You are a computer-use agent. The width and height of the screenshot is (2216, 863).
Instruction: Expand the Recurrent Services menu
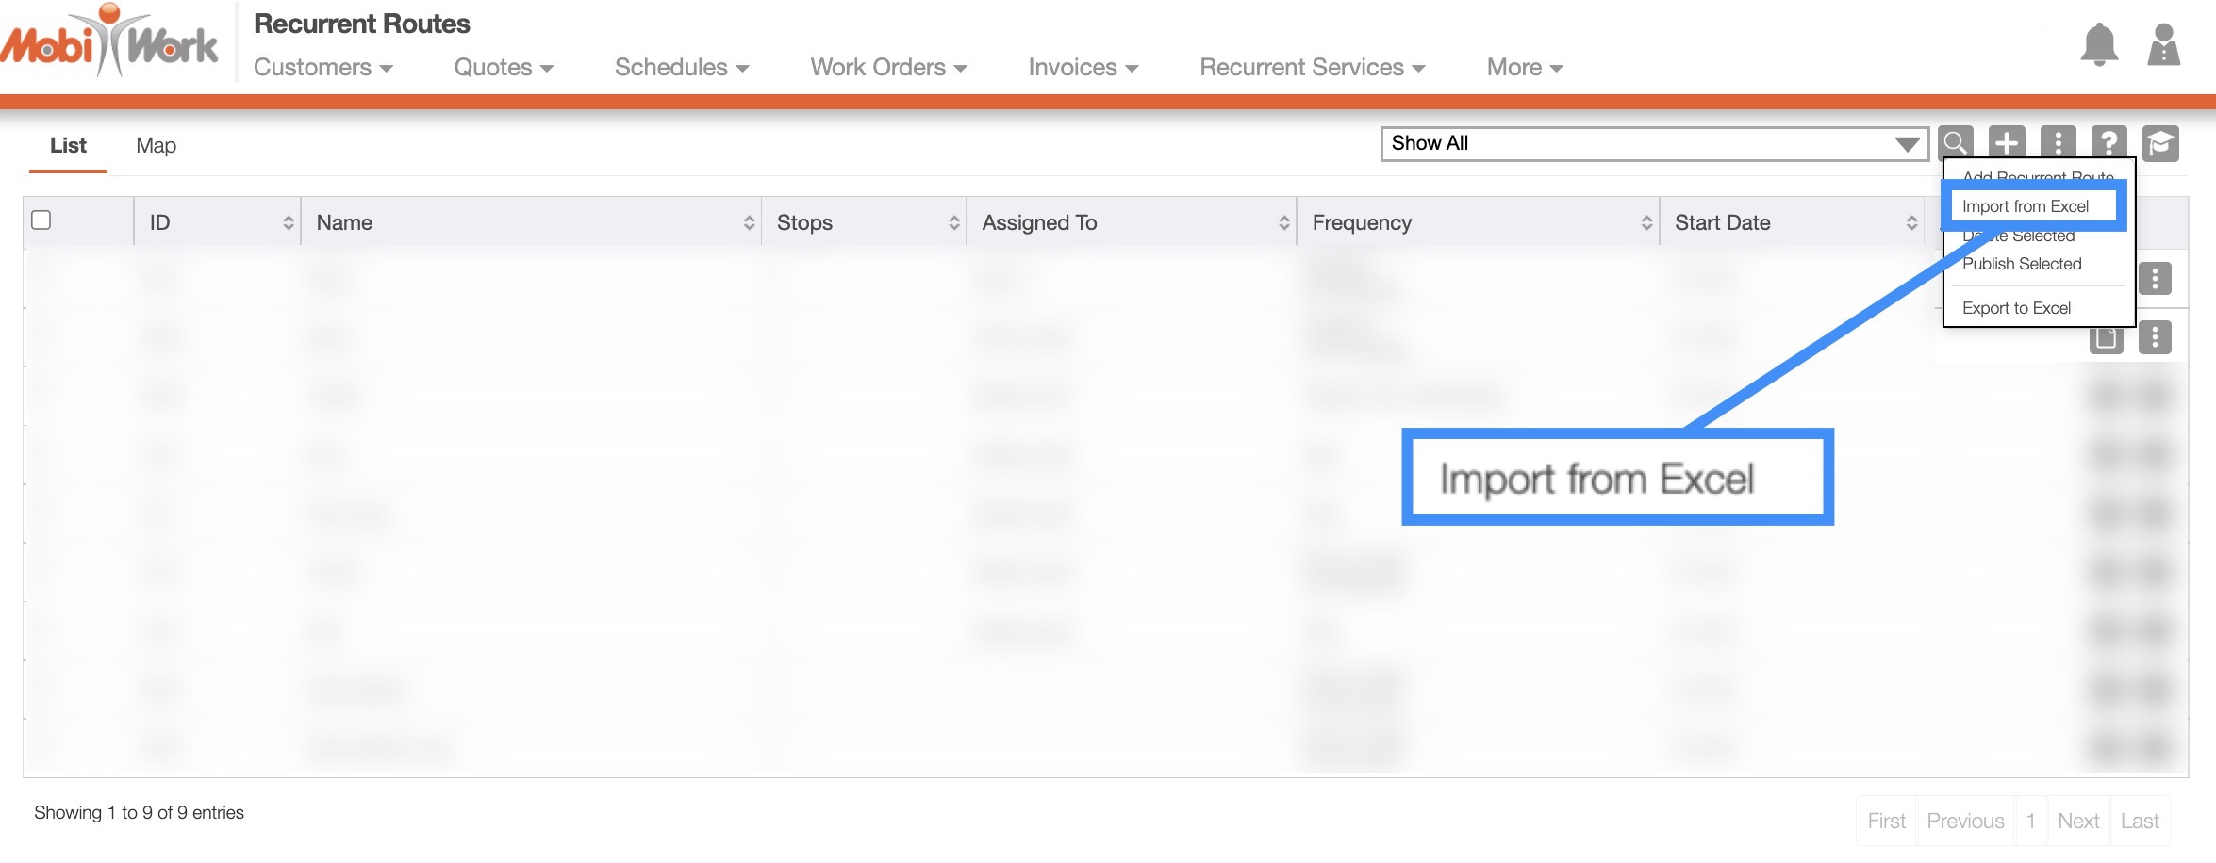[x=1311, y=68]
